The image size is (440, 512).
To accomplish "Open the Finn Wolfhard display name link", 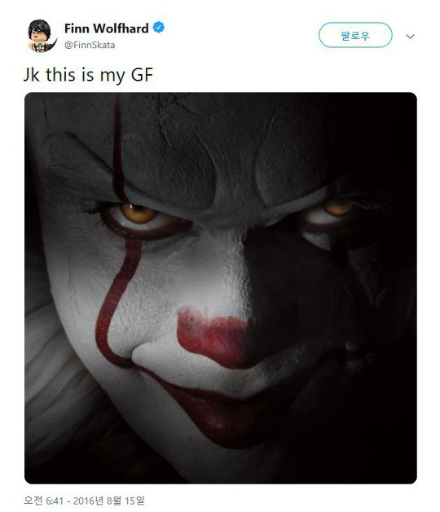I will (x=107, y=28).
